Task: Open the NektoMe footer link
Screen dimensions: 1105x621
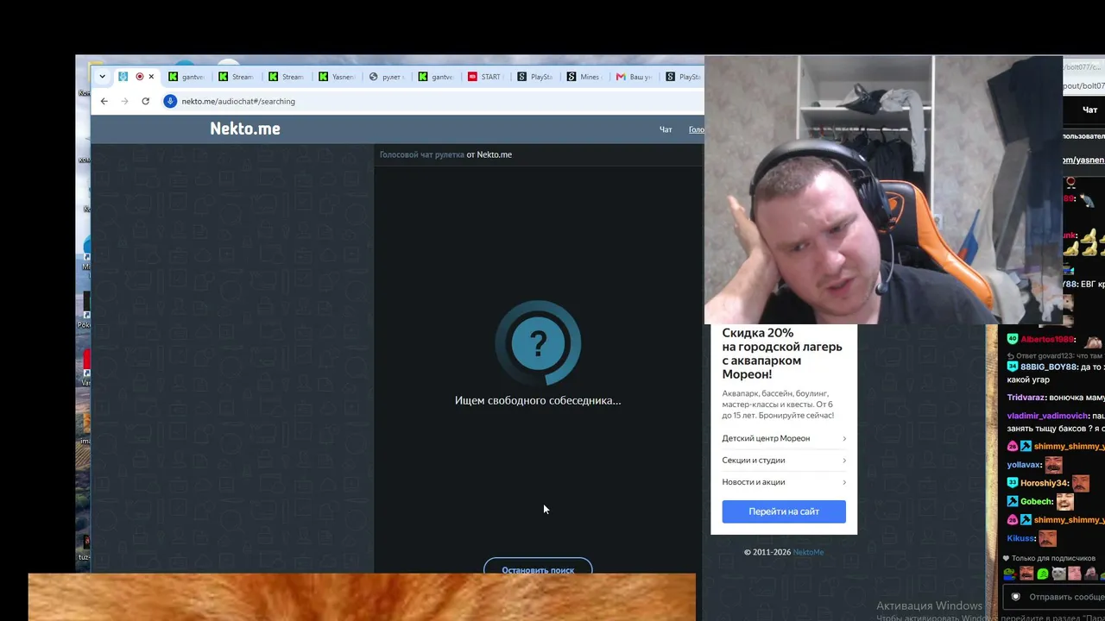Action: point(808,552)
